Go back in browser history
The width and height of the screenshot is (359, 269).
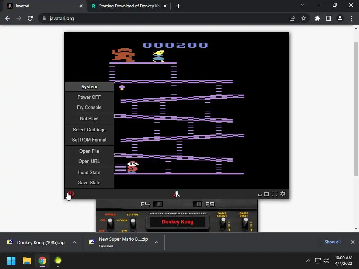tap(8, 18)
